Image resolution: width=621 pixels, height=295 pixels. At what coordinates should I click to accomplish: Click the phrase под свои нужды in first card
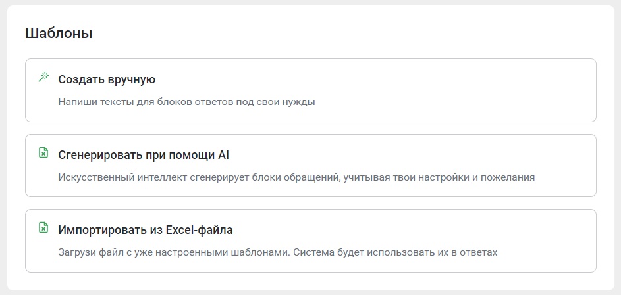click(x=276, y=102)
